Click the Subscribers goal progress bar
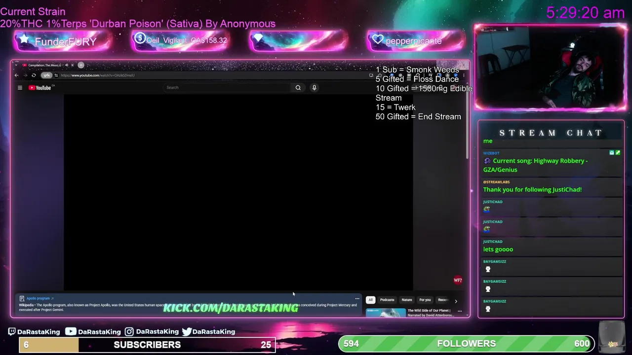This screenshot has width=632, height=355. click(147, 345)
